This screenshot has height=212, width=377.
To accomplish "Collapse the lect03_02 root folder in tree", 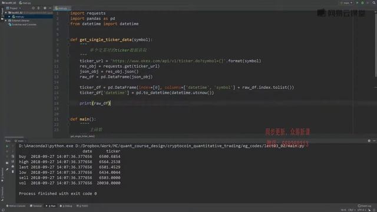I will 6,12.
